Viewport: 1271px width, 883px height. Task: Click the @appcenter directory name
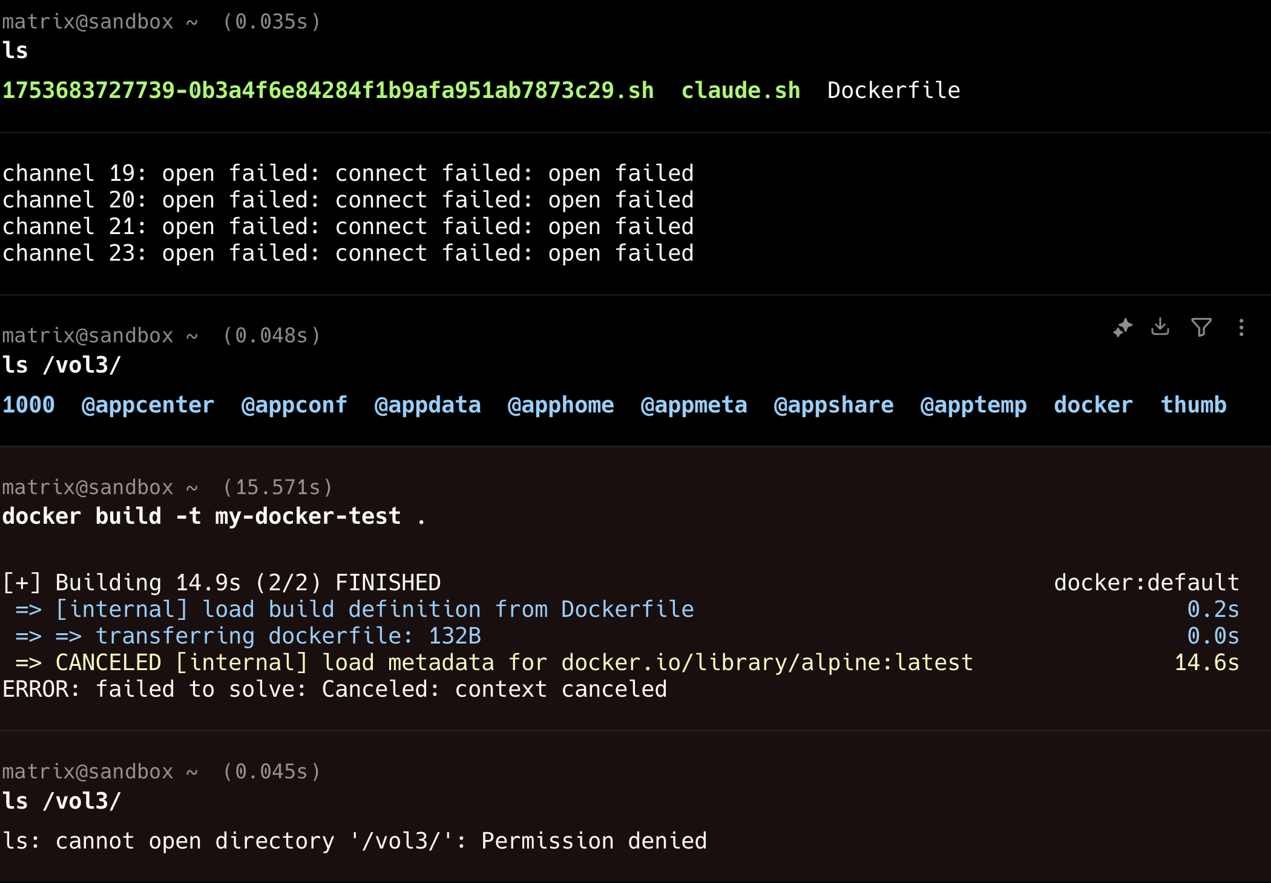point(148,405)
